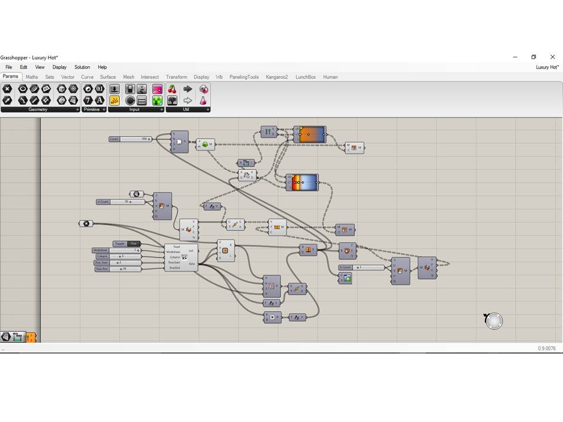
Task: Select the 'A' Text primitive icon
Action: pyautogui.click(x=99, y=100)
